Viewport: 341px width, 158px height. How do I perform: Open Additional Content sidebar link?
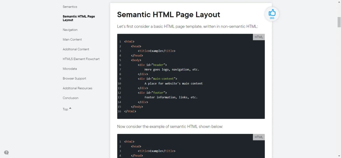(76, 49)
